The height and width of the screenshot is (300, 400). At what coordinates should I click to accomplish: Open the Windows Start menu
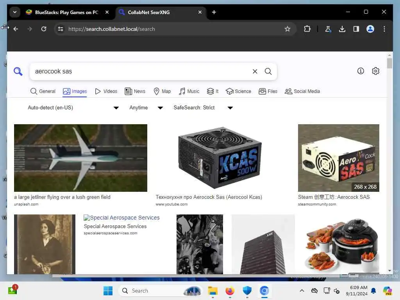coord(108,291)
